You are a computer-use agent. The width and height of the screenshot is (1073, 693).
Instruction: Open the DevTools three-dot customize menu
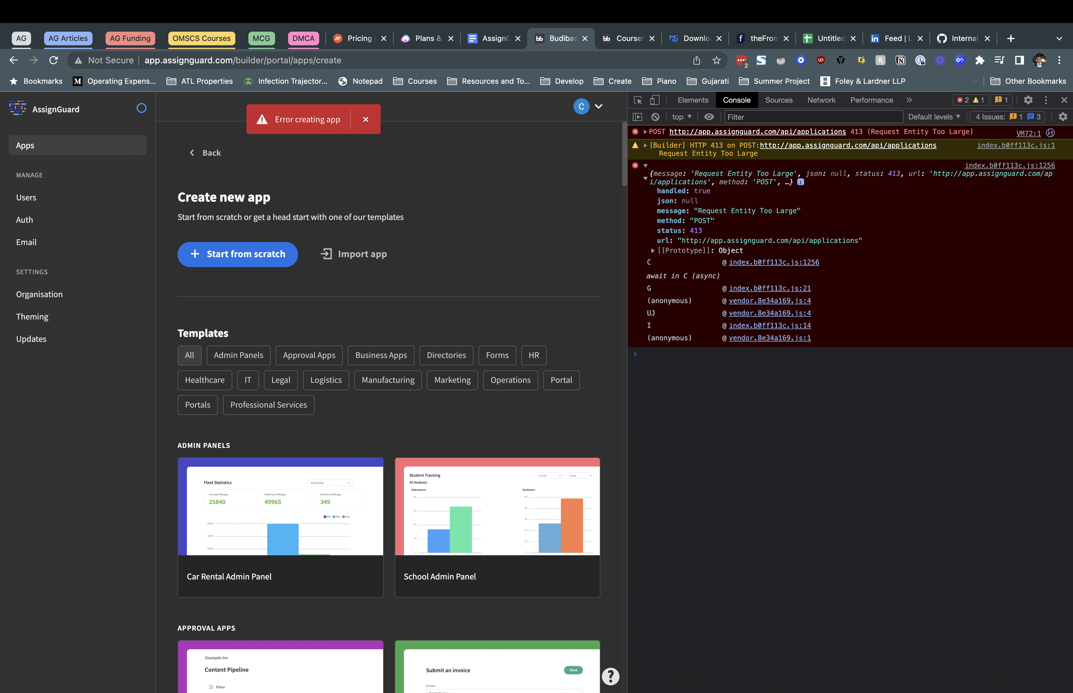coord(1046,100)
